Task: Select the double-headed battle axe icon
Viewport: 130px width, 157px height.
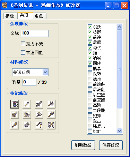Action: click(27, 114)
